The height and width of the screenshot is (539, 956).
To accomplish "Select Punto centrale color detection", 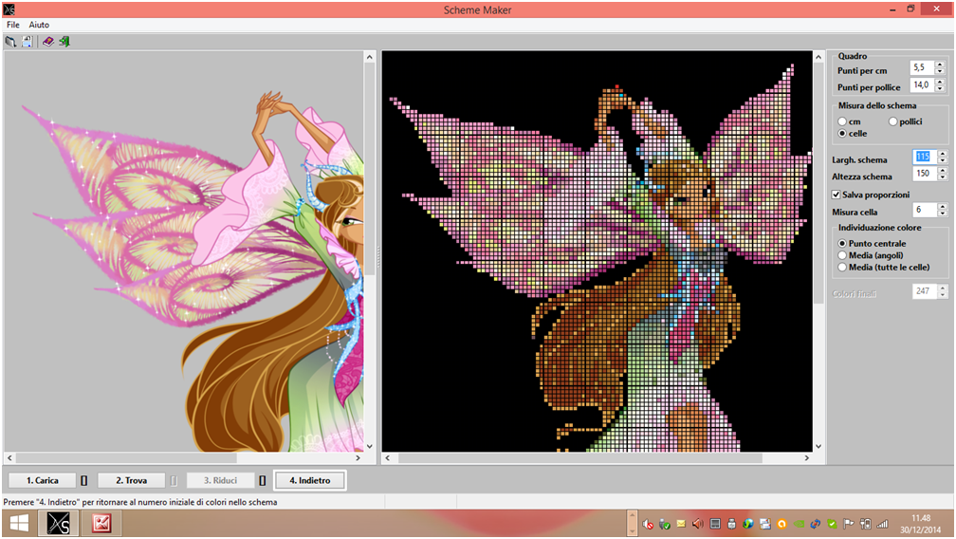I will click(x=842, y=243).
